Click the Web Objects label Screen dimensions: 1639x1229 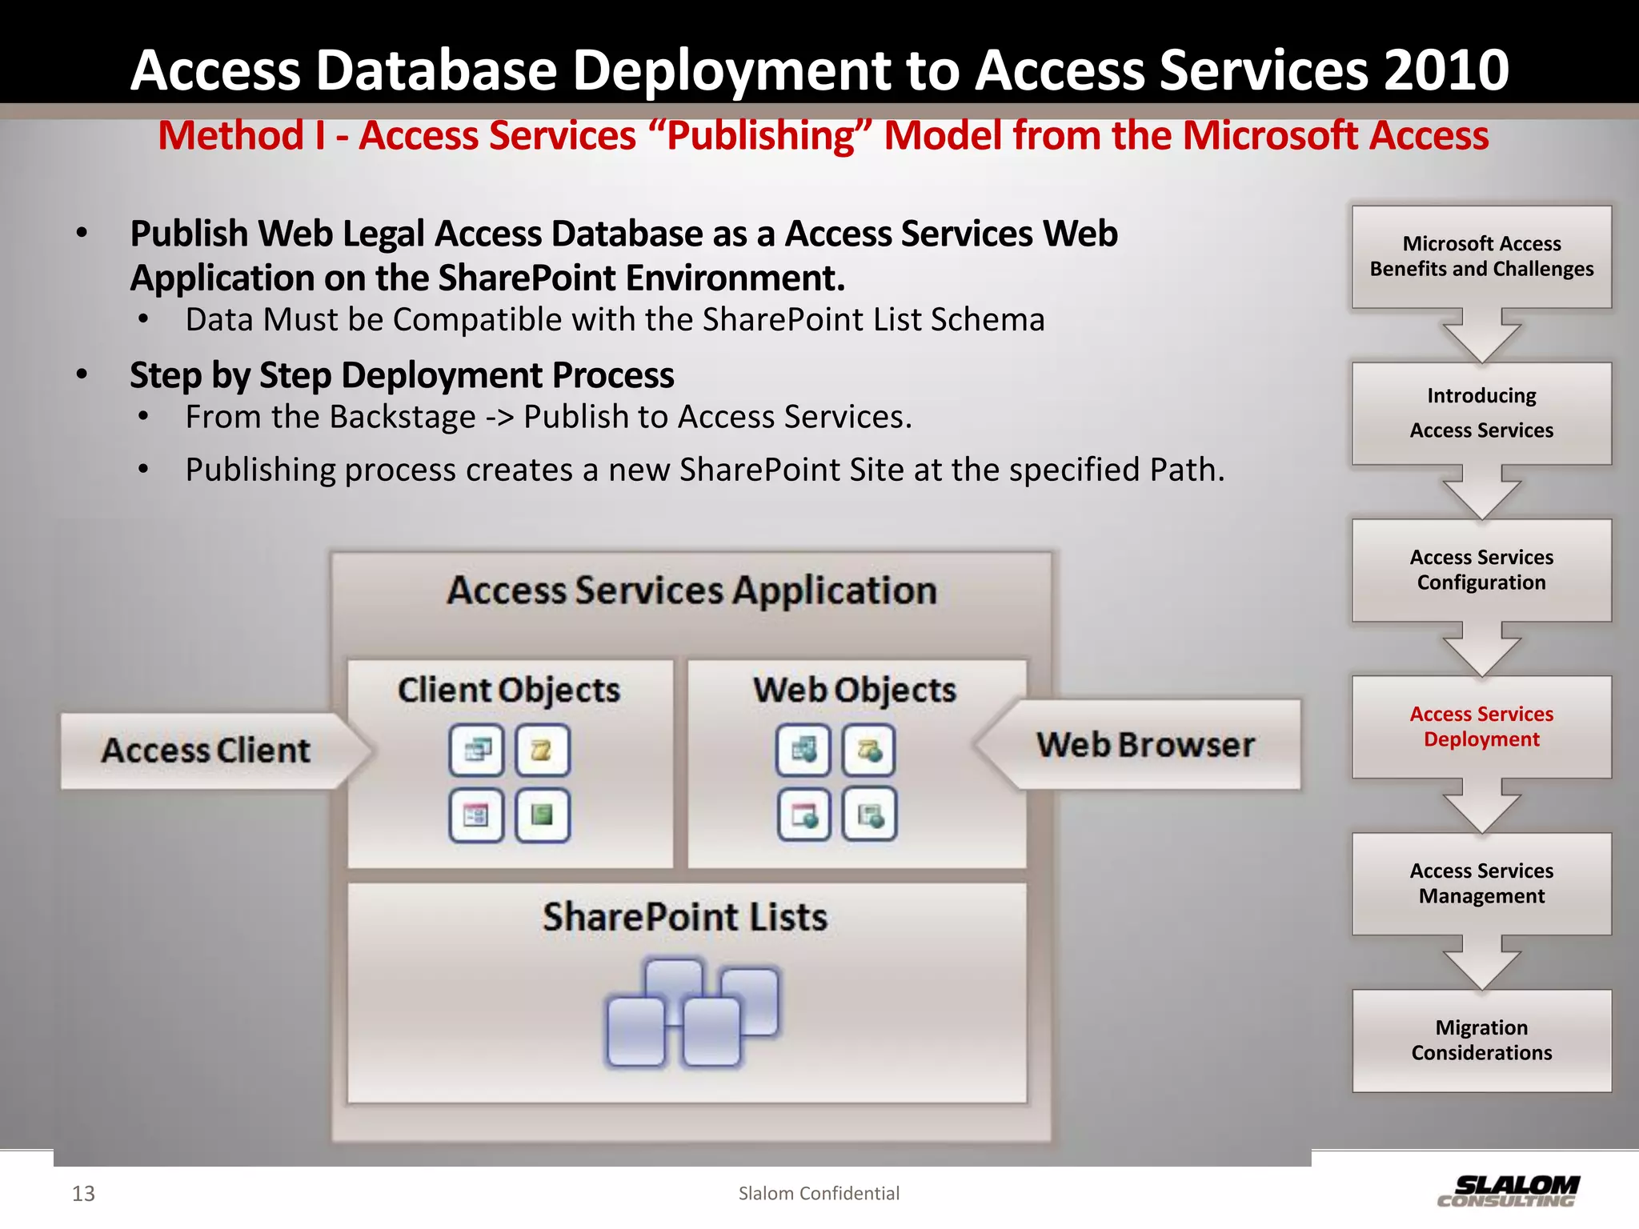click(x=855, y=690)
